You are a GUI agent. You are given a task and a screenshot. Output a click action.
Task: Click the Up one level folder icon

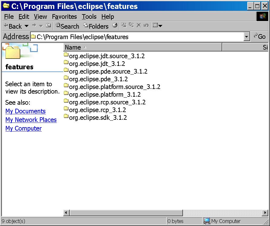pos(48,26)
